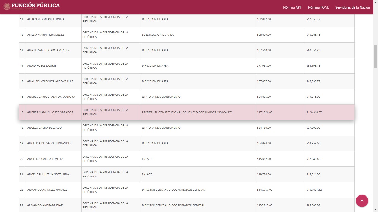Click gross salary $174,026.00

pyautogui.click(x=265, y=112)
